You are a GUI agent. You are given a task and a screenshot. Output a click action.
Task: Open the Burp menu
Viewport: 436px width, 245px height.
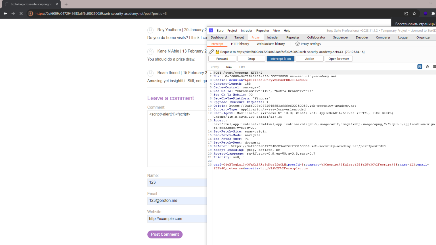click(220, 30)
